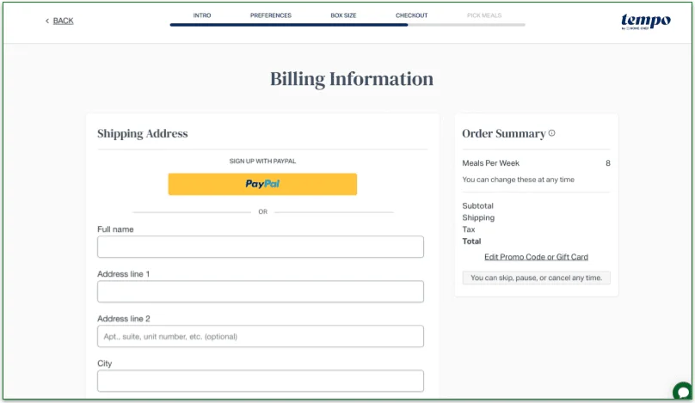Click the Tempo logo
The image size is (695, 403).
click(x=645, y=21)
